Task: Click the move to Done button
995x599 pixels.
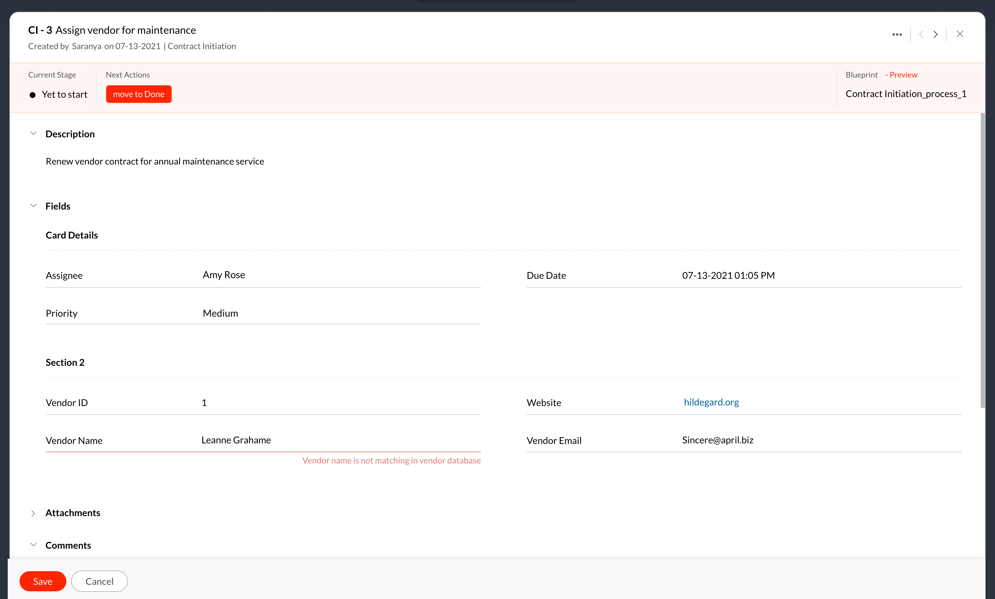Action: tap(139, 94)
